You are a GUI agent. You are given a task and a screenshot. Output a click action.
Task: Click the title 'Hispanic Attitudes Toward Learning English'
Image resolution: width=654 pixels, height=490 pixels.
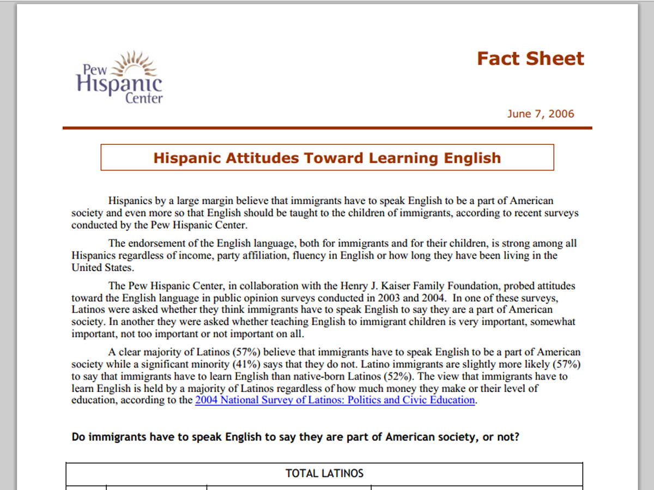[327, 158]
